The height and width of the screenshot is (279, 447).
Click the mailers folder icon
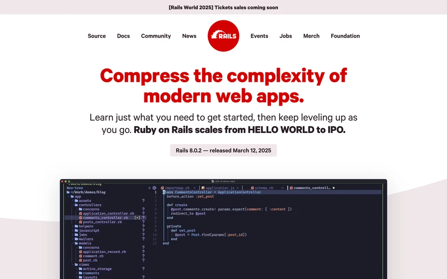tap(76, 239)
